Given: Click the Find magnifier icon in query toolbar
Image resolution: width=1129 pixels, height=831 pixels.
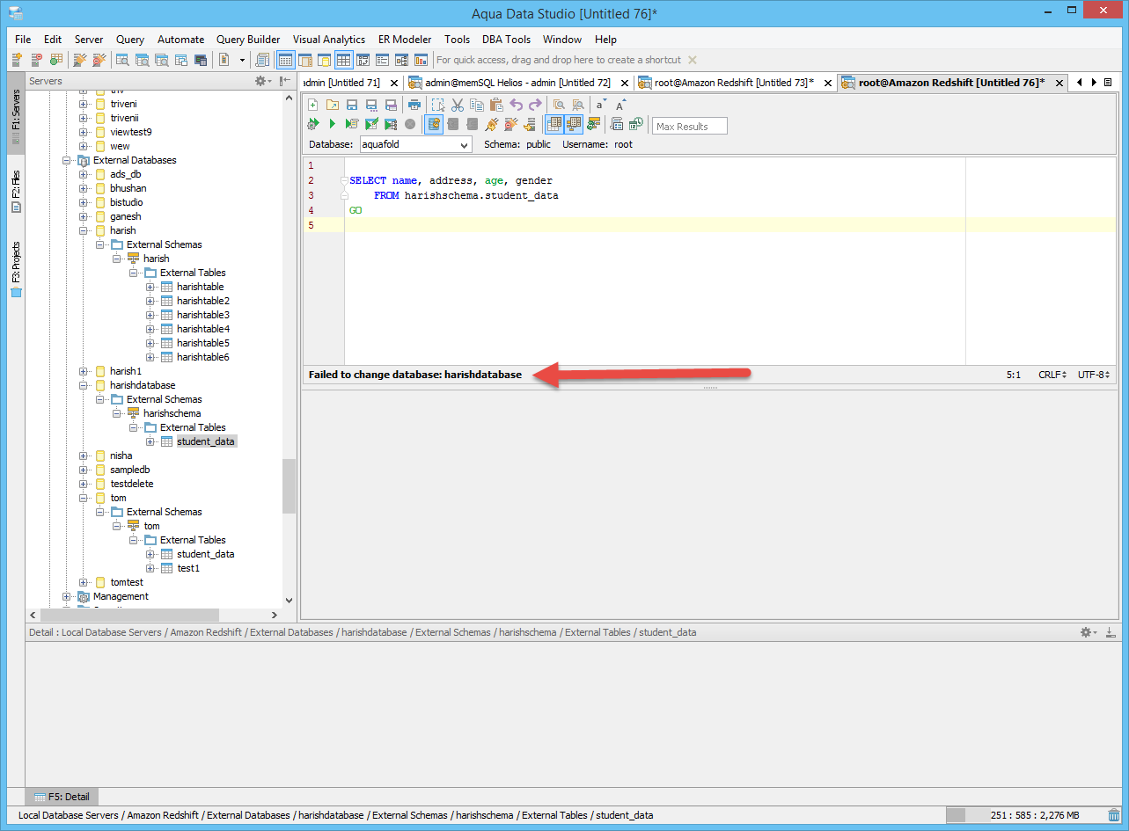Looking at the screenshot, I should [559, 105].
